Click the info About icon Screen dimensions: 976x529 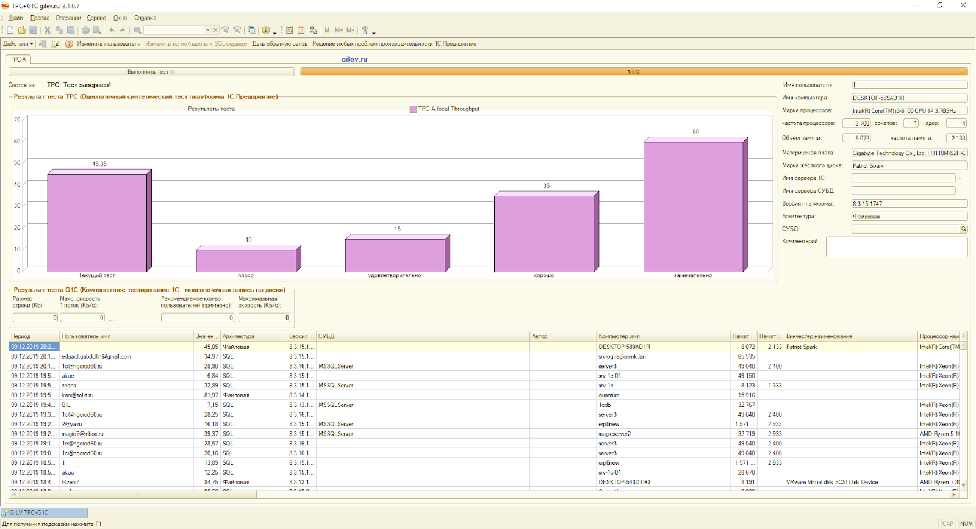click(x=265, y=30)
